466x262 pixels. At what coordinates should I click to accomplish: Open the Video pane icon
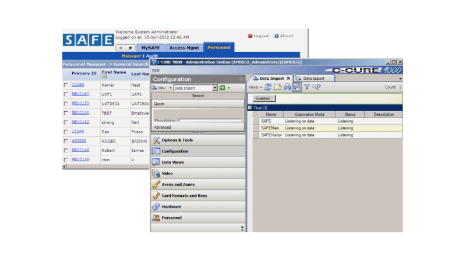156,174
